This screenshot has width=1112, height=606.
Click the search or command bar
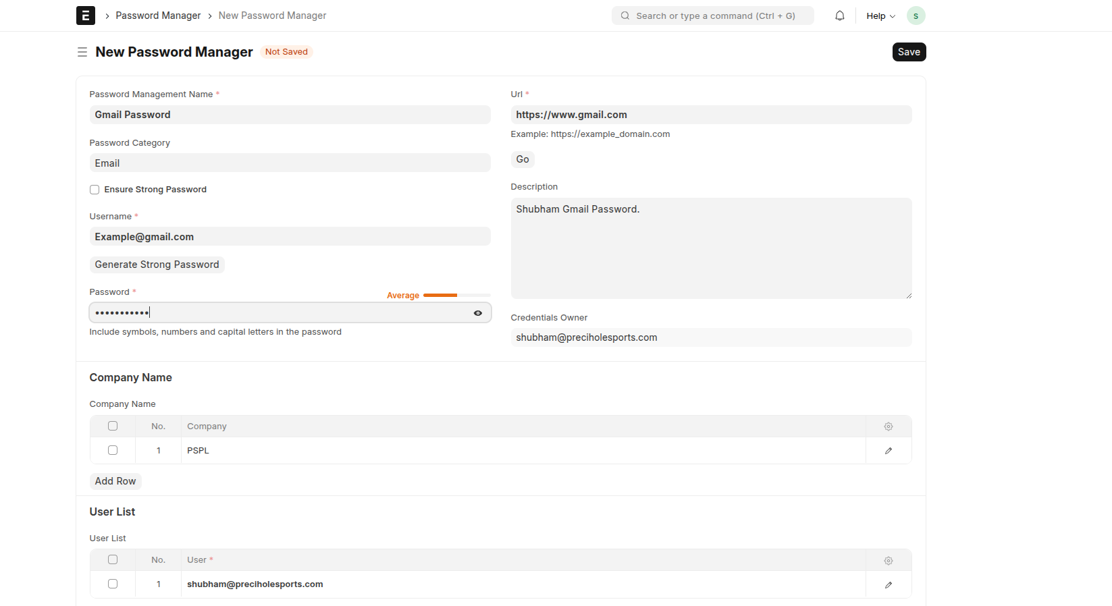712,16
